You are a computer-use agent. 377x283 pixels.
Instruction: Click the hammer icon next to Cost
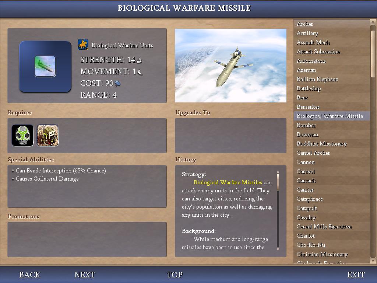pos(117,84)
